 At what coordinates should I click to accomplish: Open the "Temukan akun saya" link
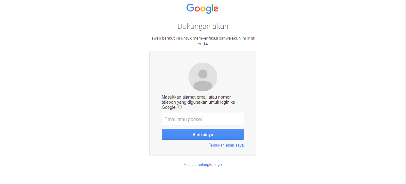pyautogui.click(x=226, y=145)
